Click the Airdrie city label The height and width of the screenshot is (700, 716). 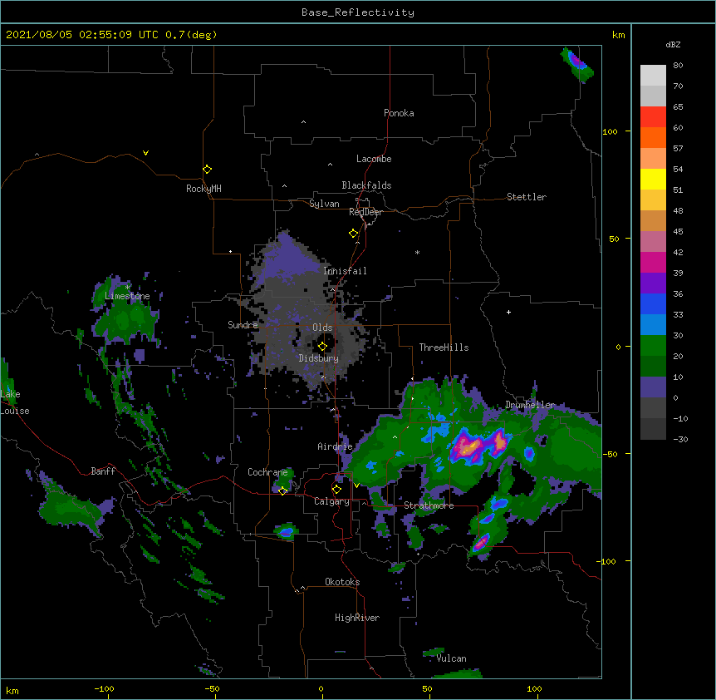336,446
